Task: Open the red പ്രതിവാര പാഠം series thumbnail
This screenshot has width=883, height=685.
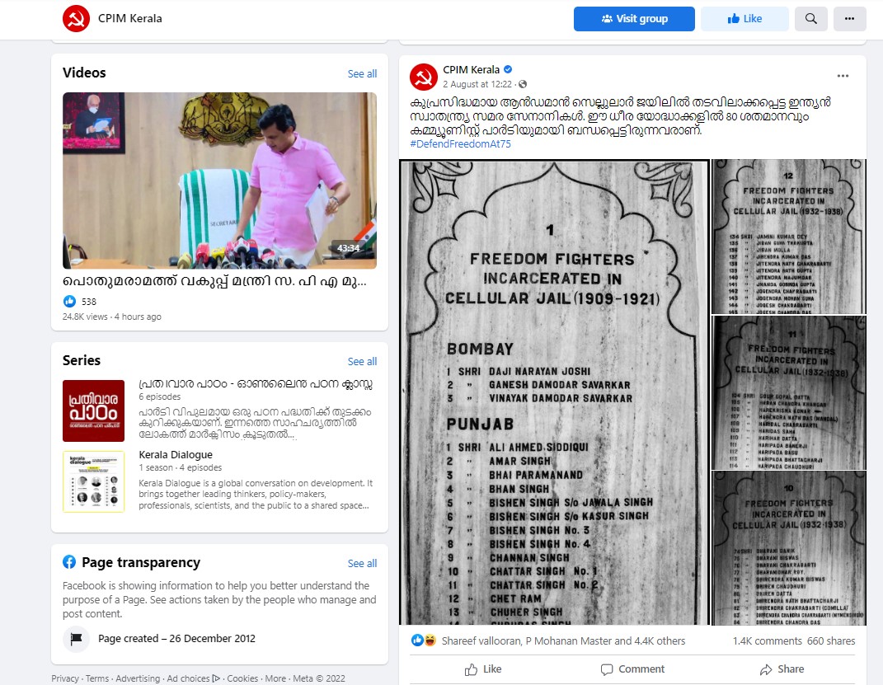Action: [x=93, y=411]
